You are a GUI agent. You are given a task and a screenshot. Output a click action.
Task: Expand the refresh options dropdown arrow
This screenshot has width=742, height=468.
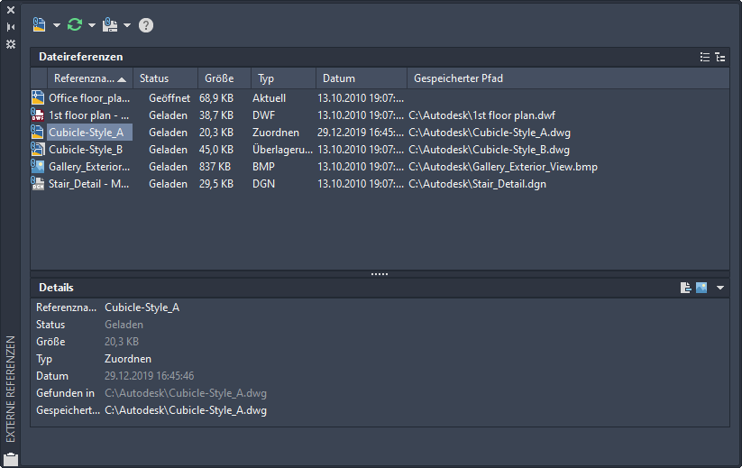[x=92, y=25]
